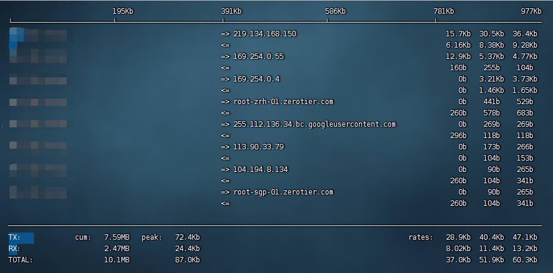Click the 8.38Kb rate value
This screenshot has height=273, width=553.
pos(492,45)
